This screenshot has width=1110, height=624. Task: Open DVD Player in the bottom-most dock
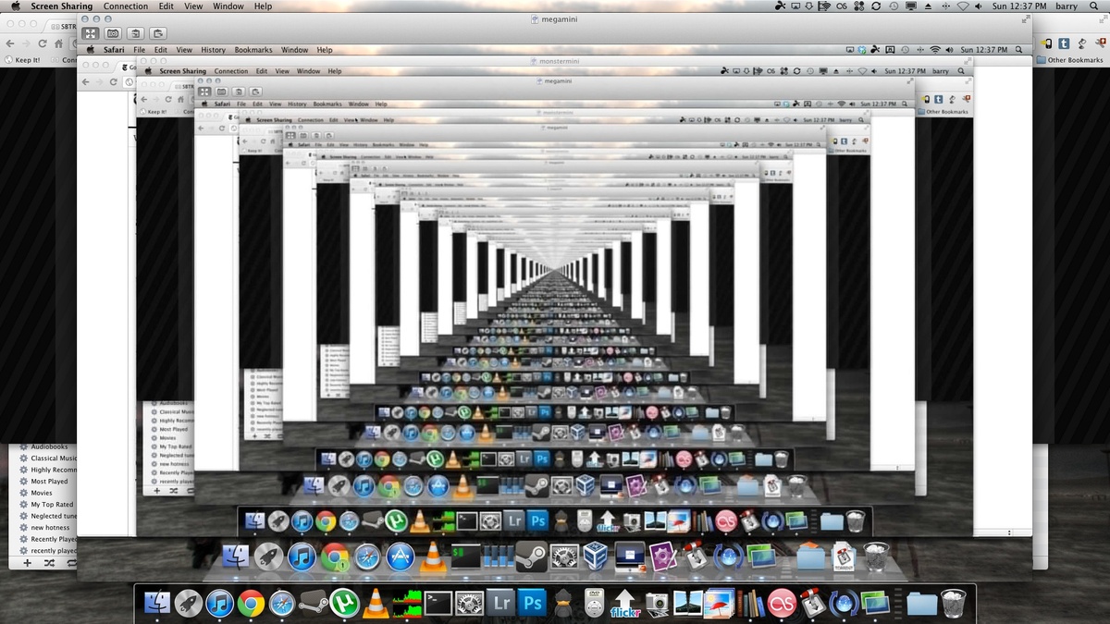click(x=594, y=604)
